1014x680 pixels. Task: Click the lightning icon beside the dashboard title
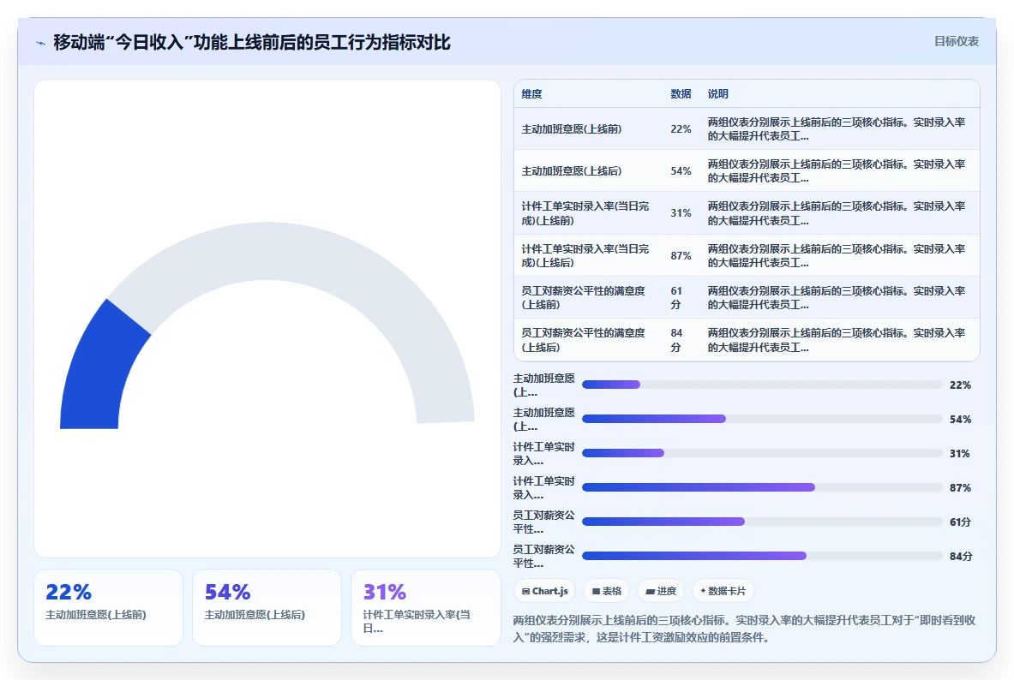click(41, 44)
